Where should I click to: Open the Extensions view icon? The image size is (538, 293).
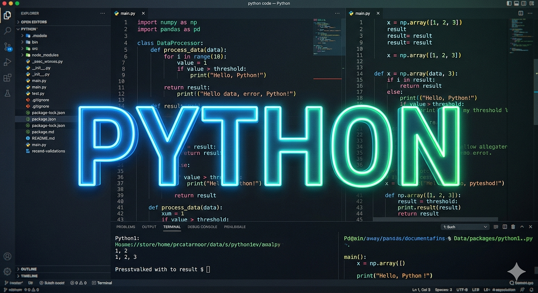7,78
